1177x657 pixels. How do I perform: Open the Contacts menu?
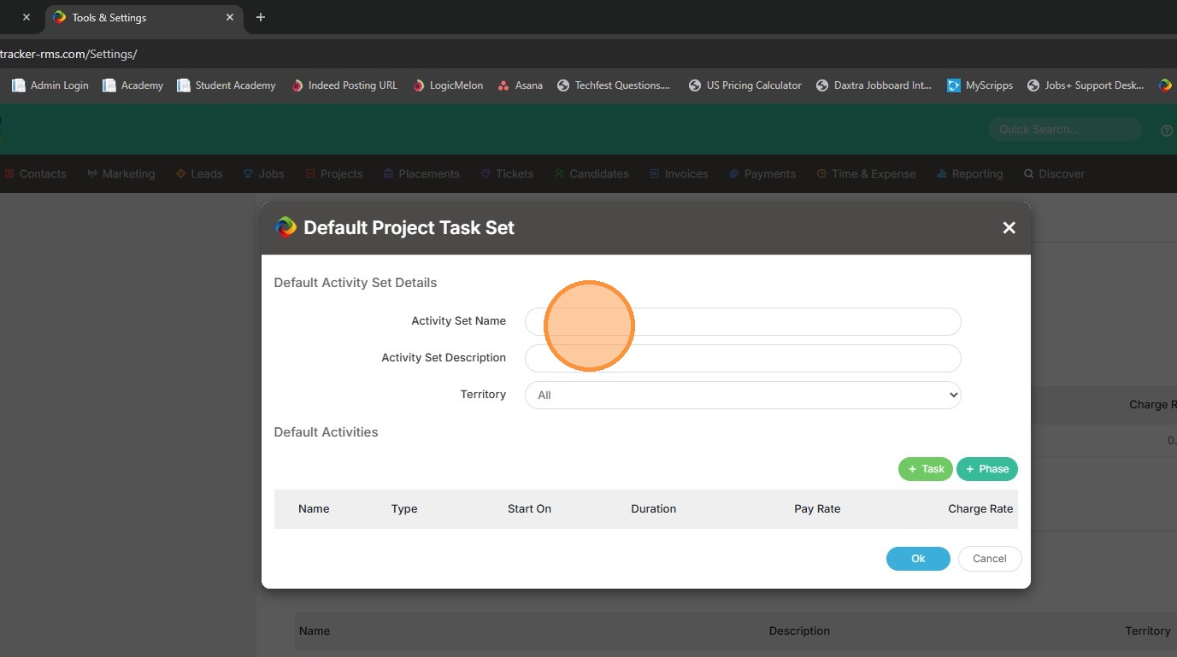pos(35,173)
